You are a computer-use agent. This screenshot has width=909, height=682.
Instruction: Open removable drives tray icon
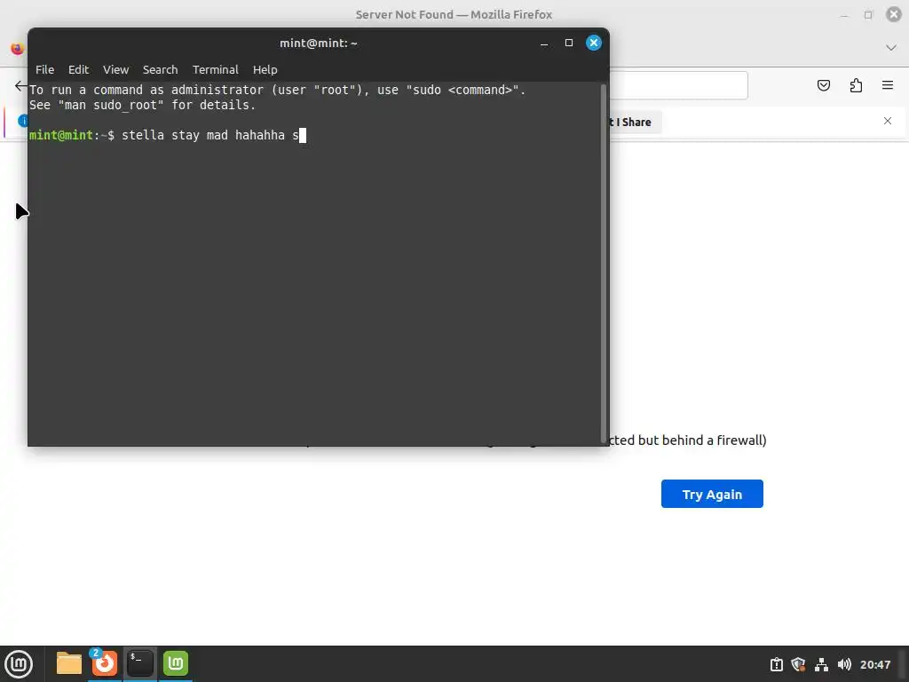point(776,664)
